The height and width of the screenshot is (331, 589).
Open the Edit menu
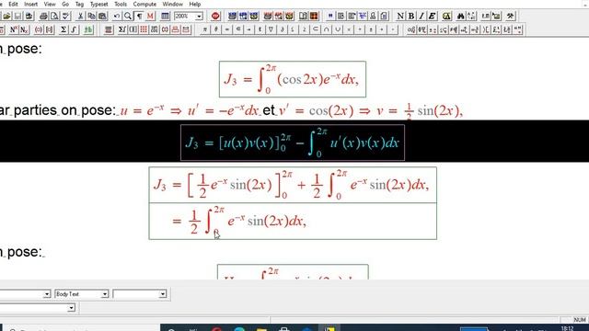click(13, 4)
